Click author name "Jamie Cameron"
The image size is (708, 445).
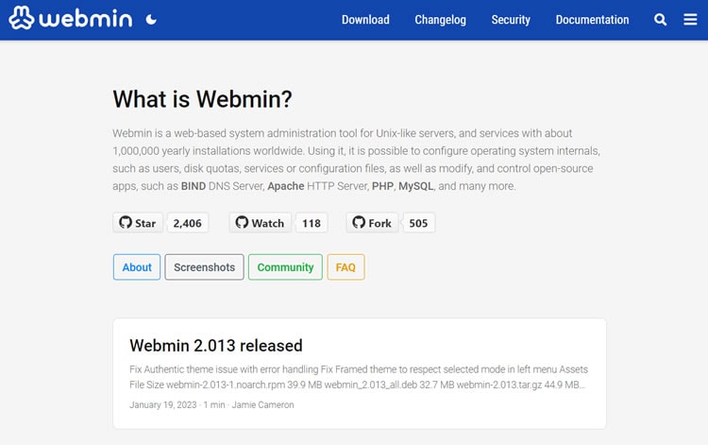point(262,404)
